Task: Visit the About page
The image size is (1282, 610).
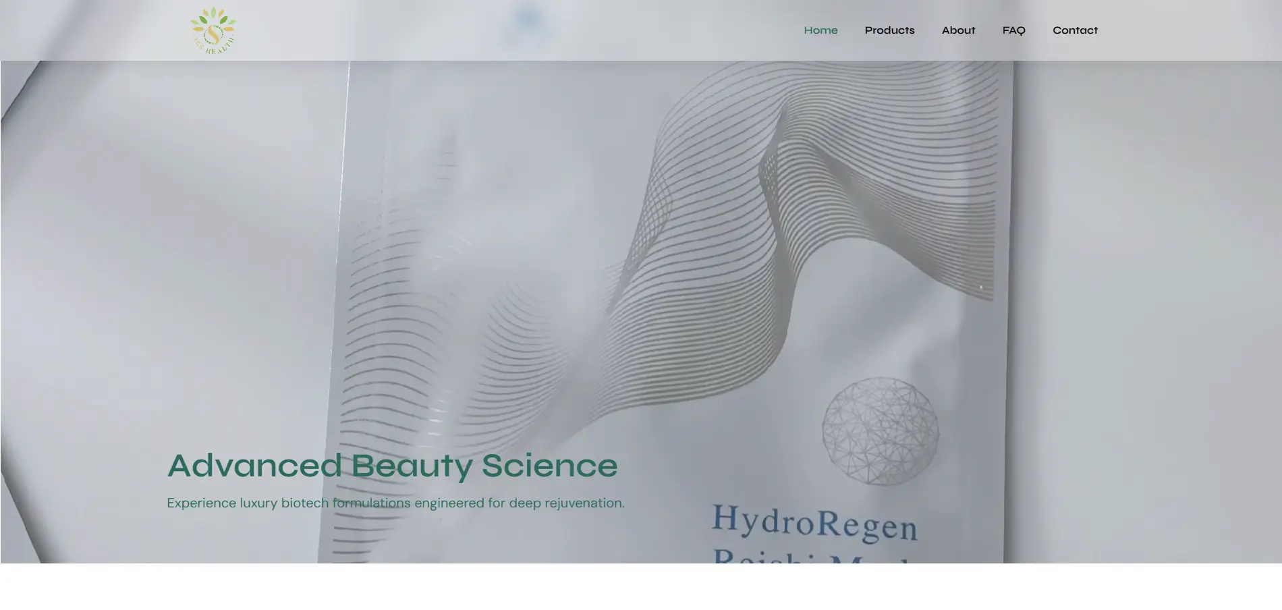Action: coord(958,30)
